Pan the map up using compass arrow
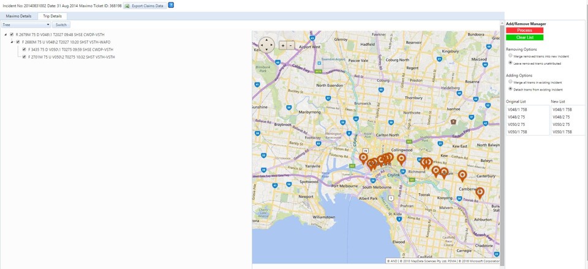 (x=266, y=39)
